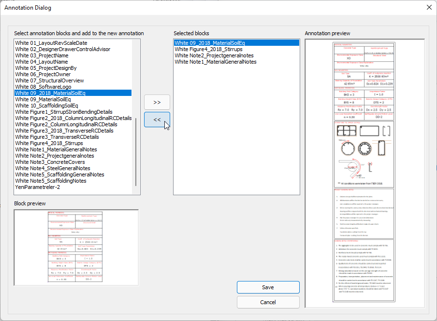Click the >> add block button
Screen dimensions: 437x321
pyautogui.click(x=157, y=102)
